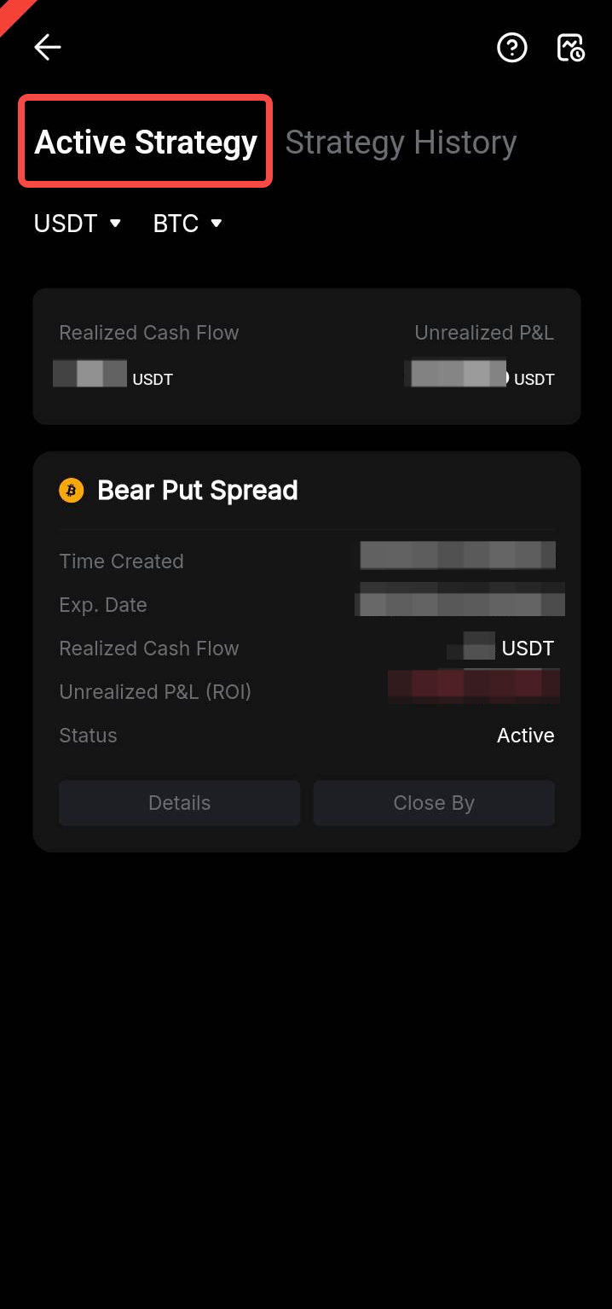Click the Status label
This screenshot has height=1309, width=612.
pyautogui.click(x=88, y=736)
